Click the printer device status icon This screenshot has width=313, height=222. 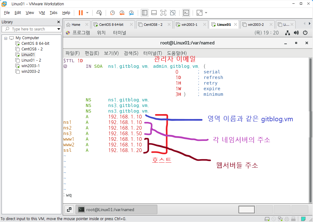click(287, 219)
